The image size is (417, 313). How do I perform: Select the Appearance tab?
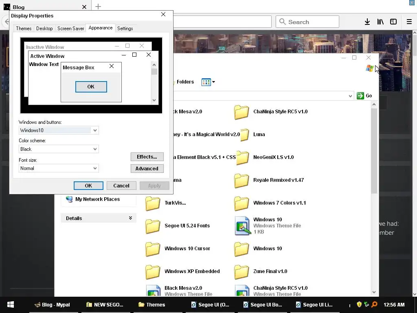(101, 28)
